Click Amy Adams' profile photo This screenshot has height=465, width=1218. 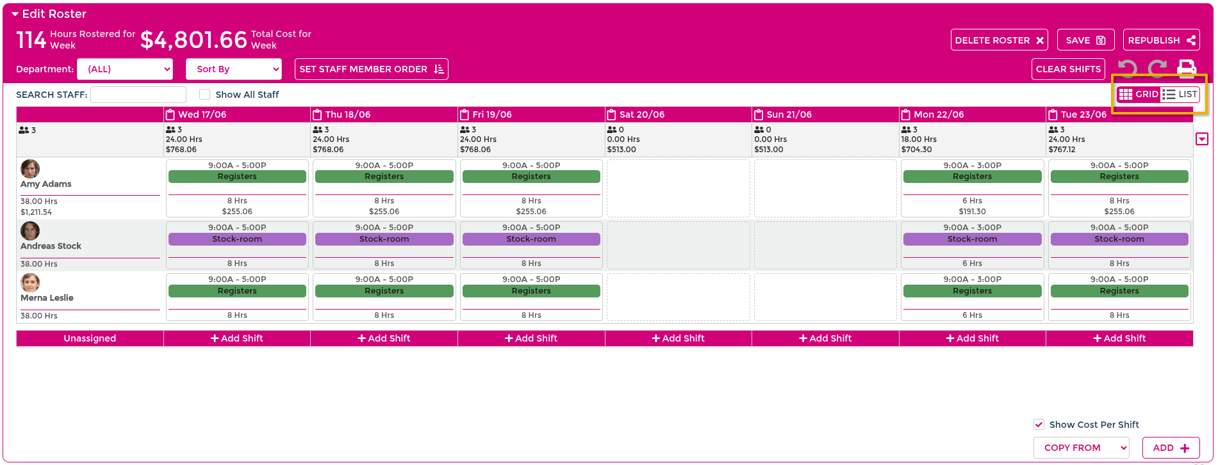pyautogui.click(x=30, y=169)
